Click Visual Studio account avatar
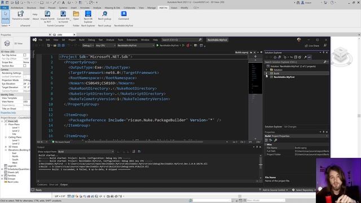Screen dimensions: 361x203 tap(299, 39)
